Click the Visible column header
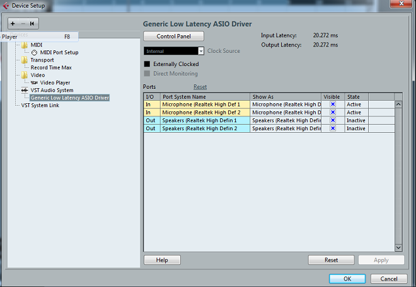 pyautogui.click(x=333, y=97)
